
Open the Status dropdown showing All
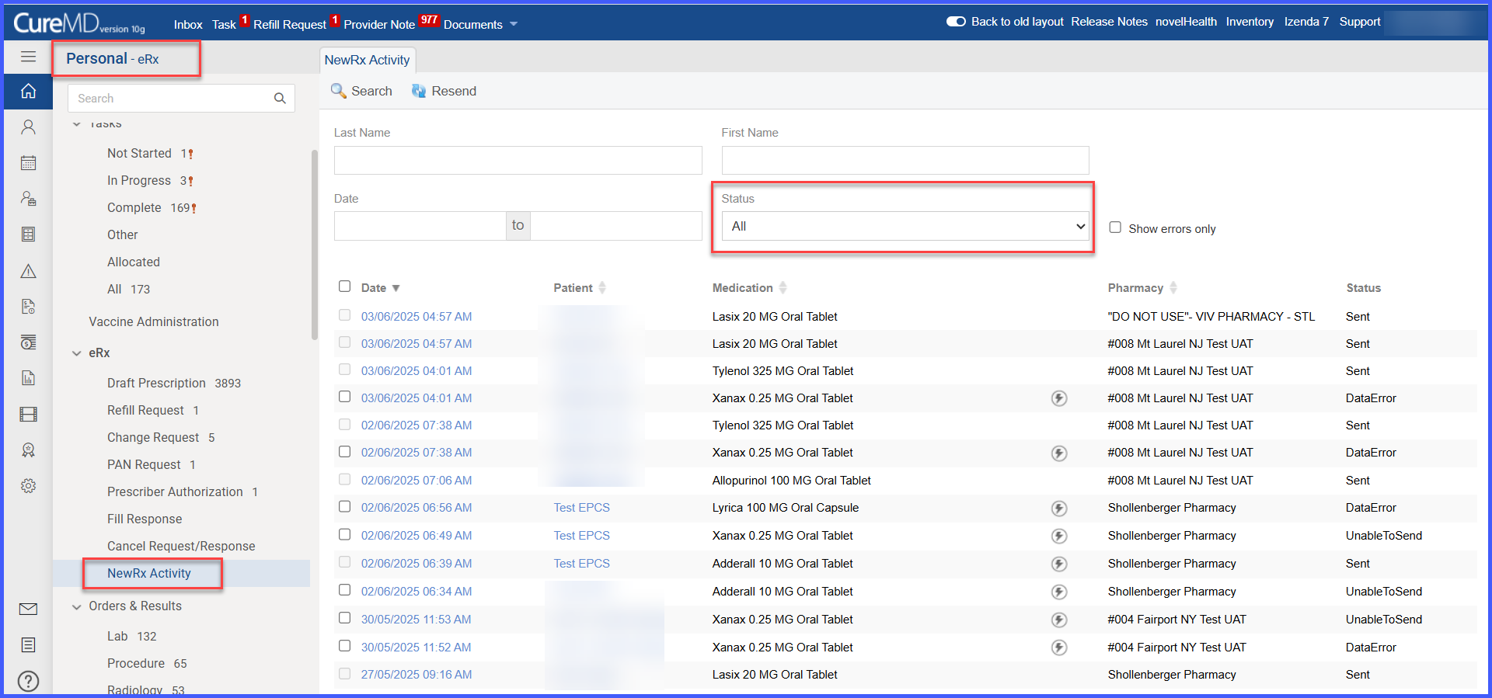pyautogui.click(x=905, y=226)
